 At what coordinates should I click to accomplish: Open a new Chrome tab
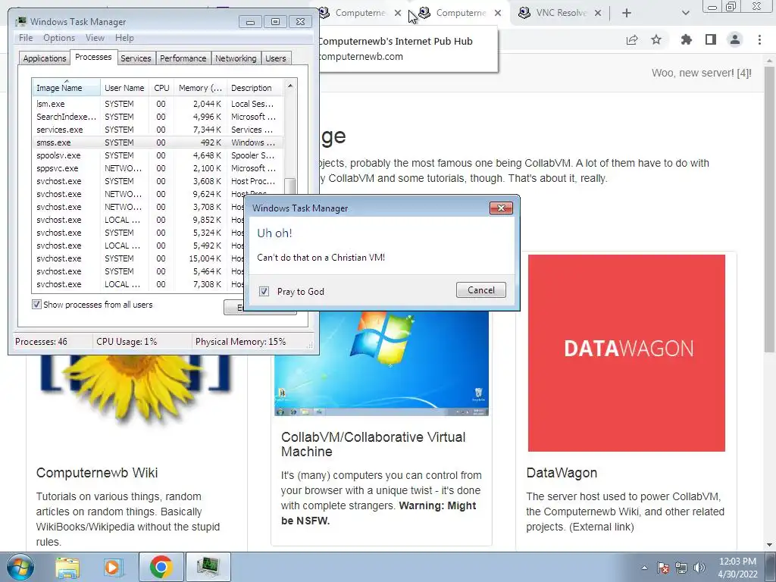point(627,14)
